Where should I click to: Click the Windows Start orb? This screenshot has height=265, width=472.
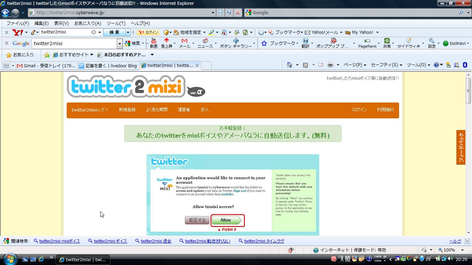click(x=9, y=258)
